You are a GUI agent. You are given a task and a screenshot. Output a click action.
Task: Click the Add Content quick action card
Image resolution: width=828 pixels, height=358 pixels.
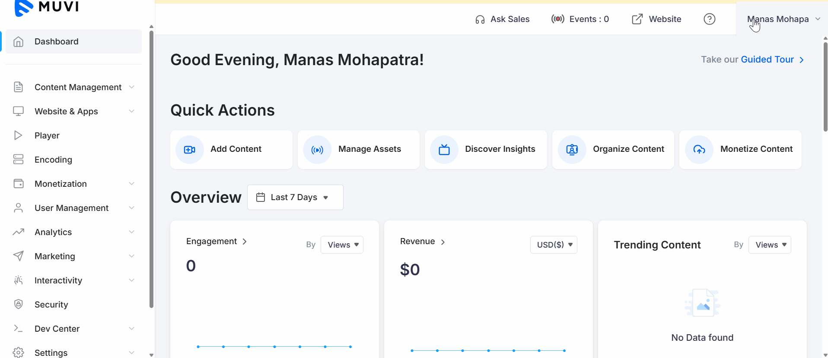(x=231, y=150)
